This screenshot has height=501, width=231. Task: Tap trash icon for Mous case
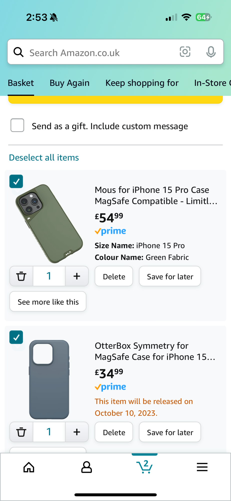click(21, 276)
